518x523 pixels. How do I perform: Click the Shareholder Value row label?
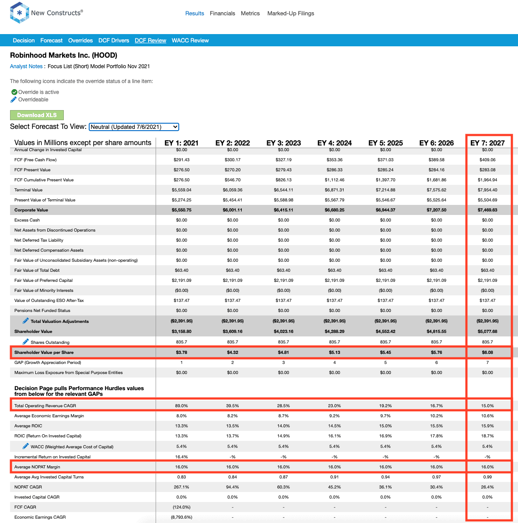point(33,331)
